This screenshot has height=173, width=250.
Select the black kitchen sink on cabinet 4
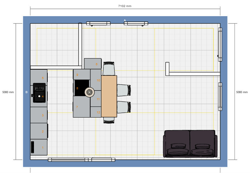tap(39, 93)
